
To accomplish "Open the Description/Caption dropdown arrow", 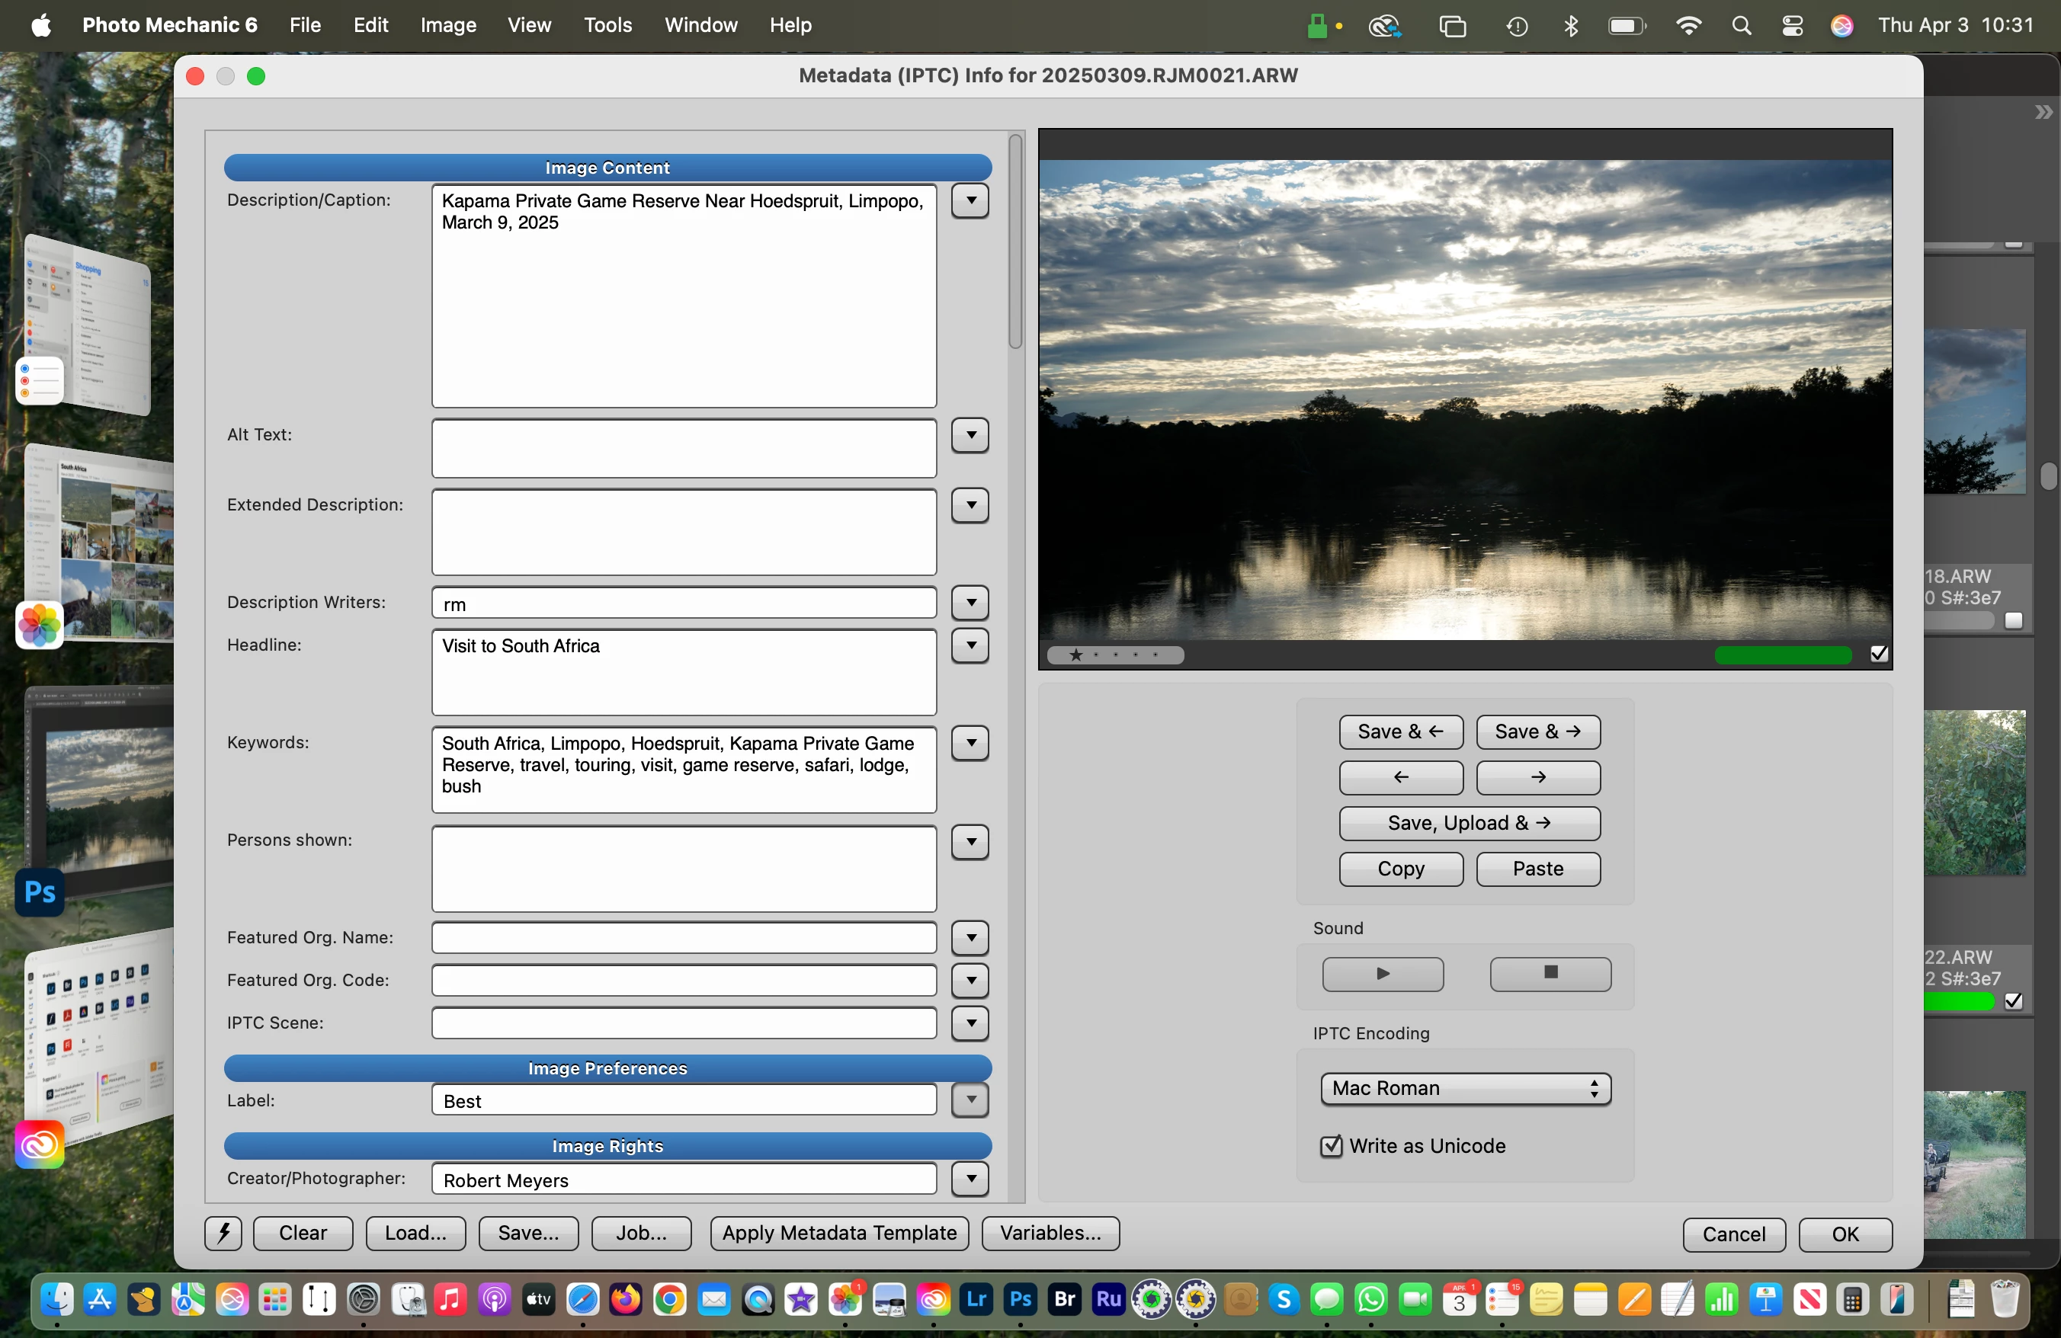I will point(970,201).
